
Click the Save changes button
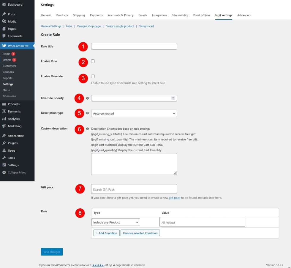pos(52,252)
